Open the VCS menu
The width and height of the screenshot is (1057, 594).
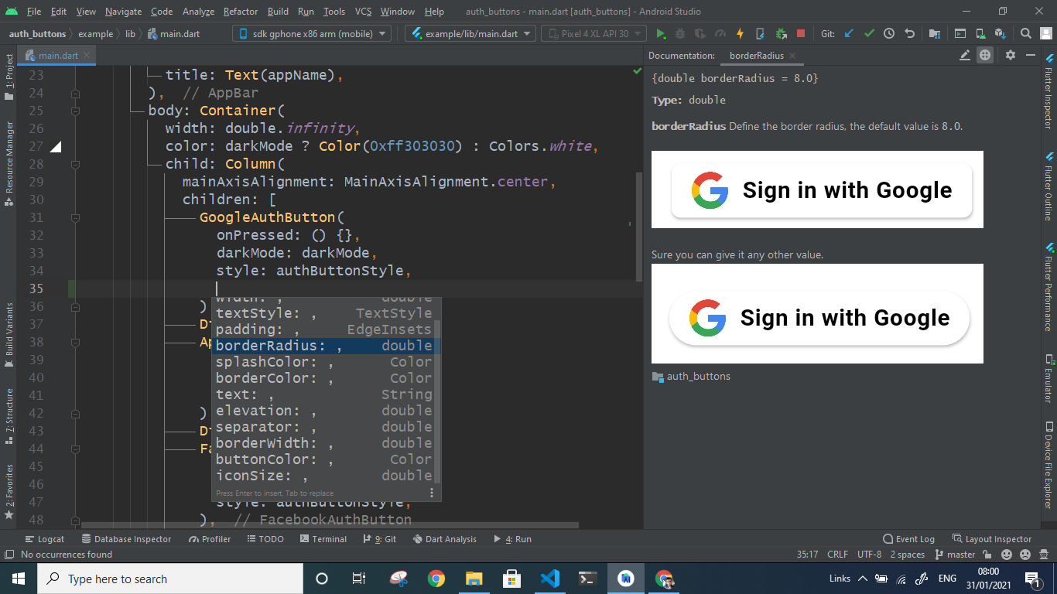[364, 12]
